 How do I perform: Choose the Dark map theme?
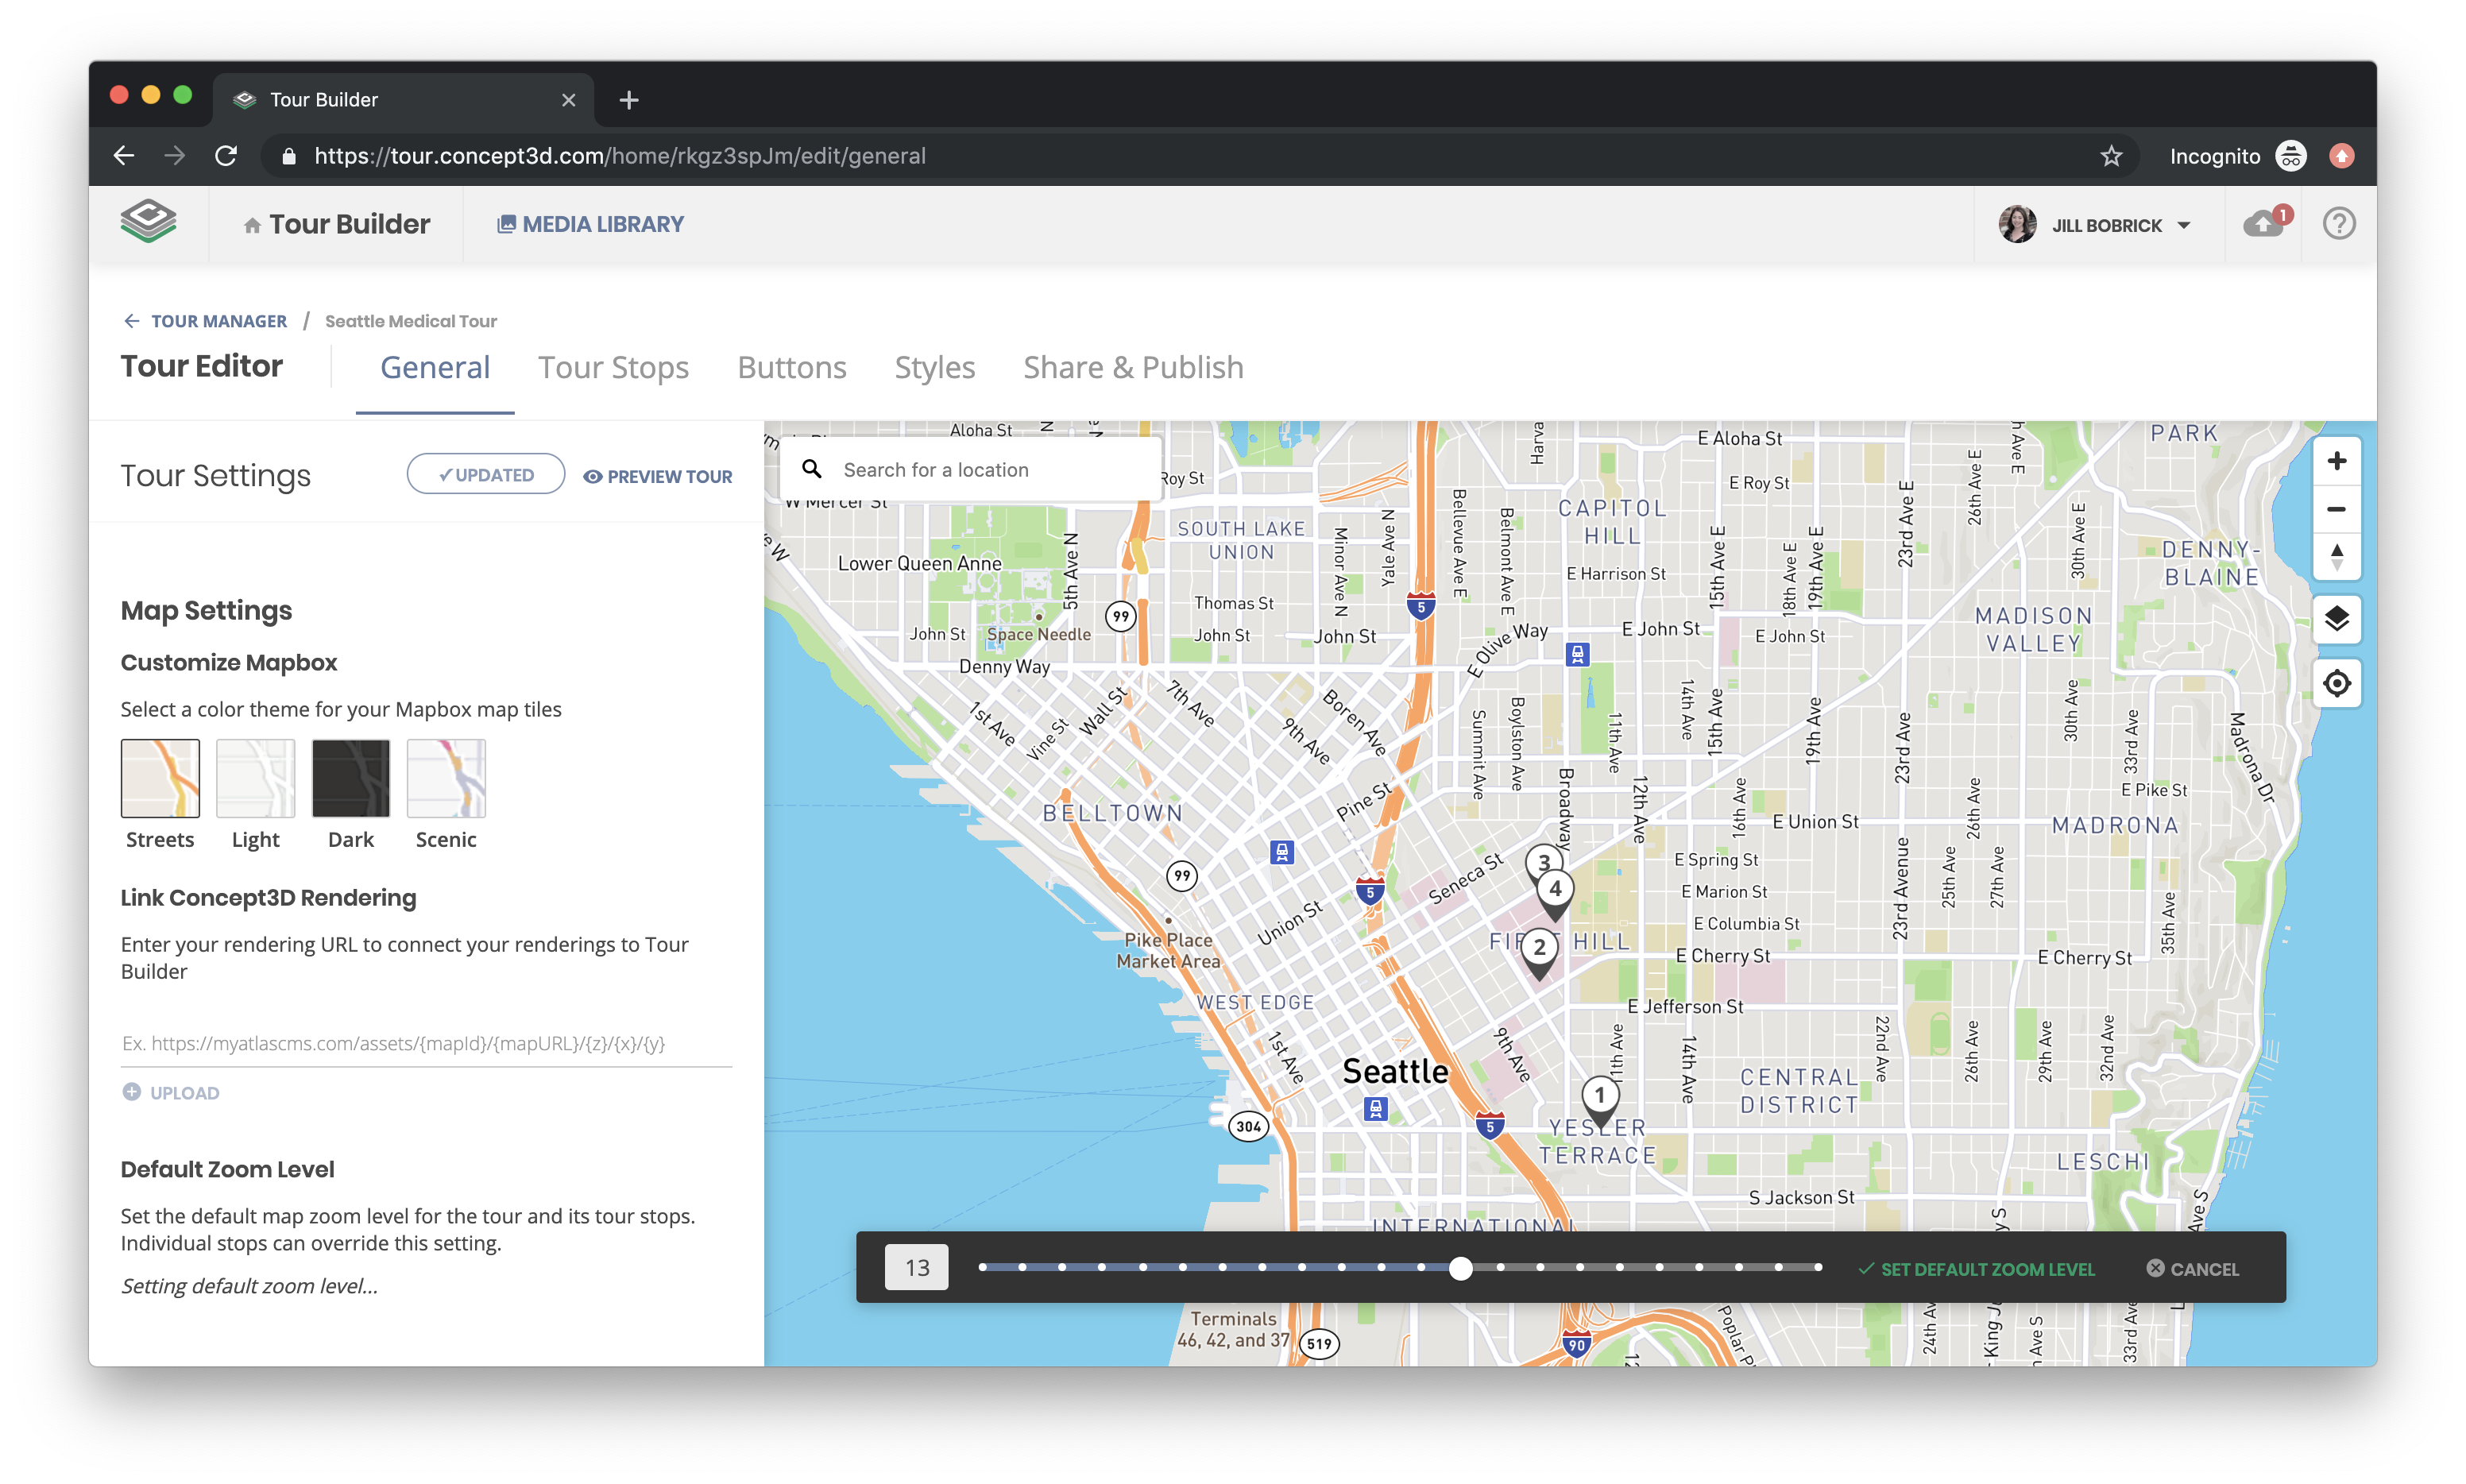tap(350, 778)
